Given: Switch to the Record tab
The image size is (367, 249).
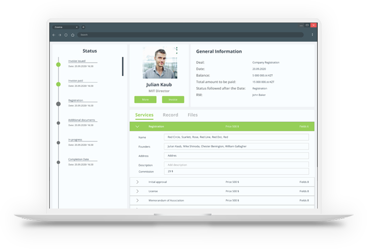Looking at the screenshot, I should click(170, 115).
